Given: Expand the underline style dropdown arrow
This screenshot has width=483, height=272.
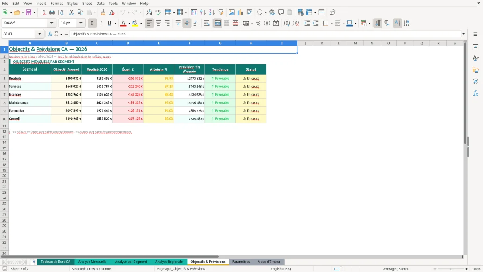Looking at the screenshot, I should (115, 23).
